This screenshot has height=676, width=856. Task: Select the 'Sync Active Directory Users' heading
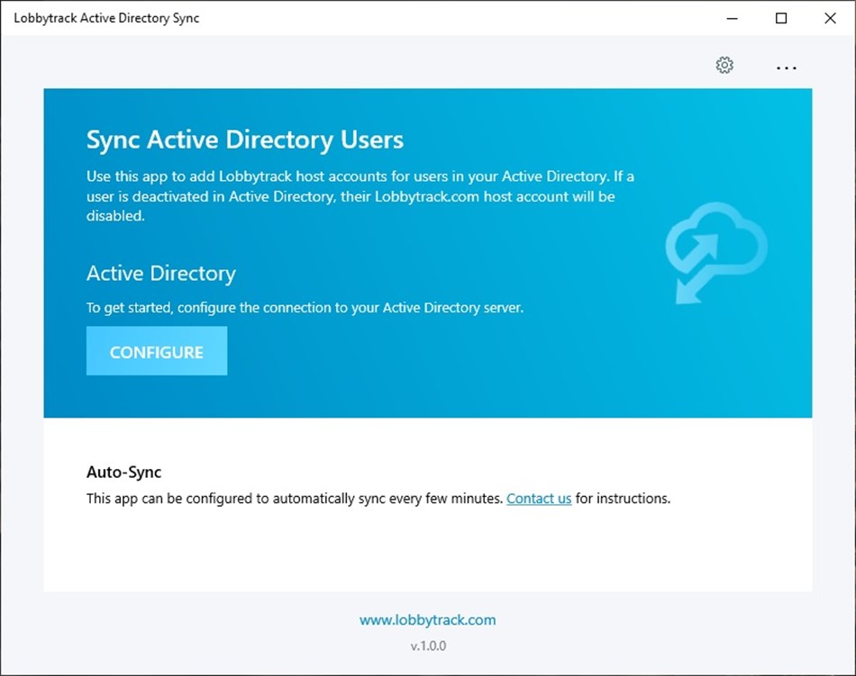click(245, 140)
